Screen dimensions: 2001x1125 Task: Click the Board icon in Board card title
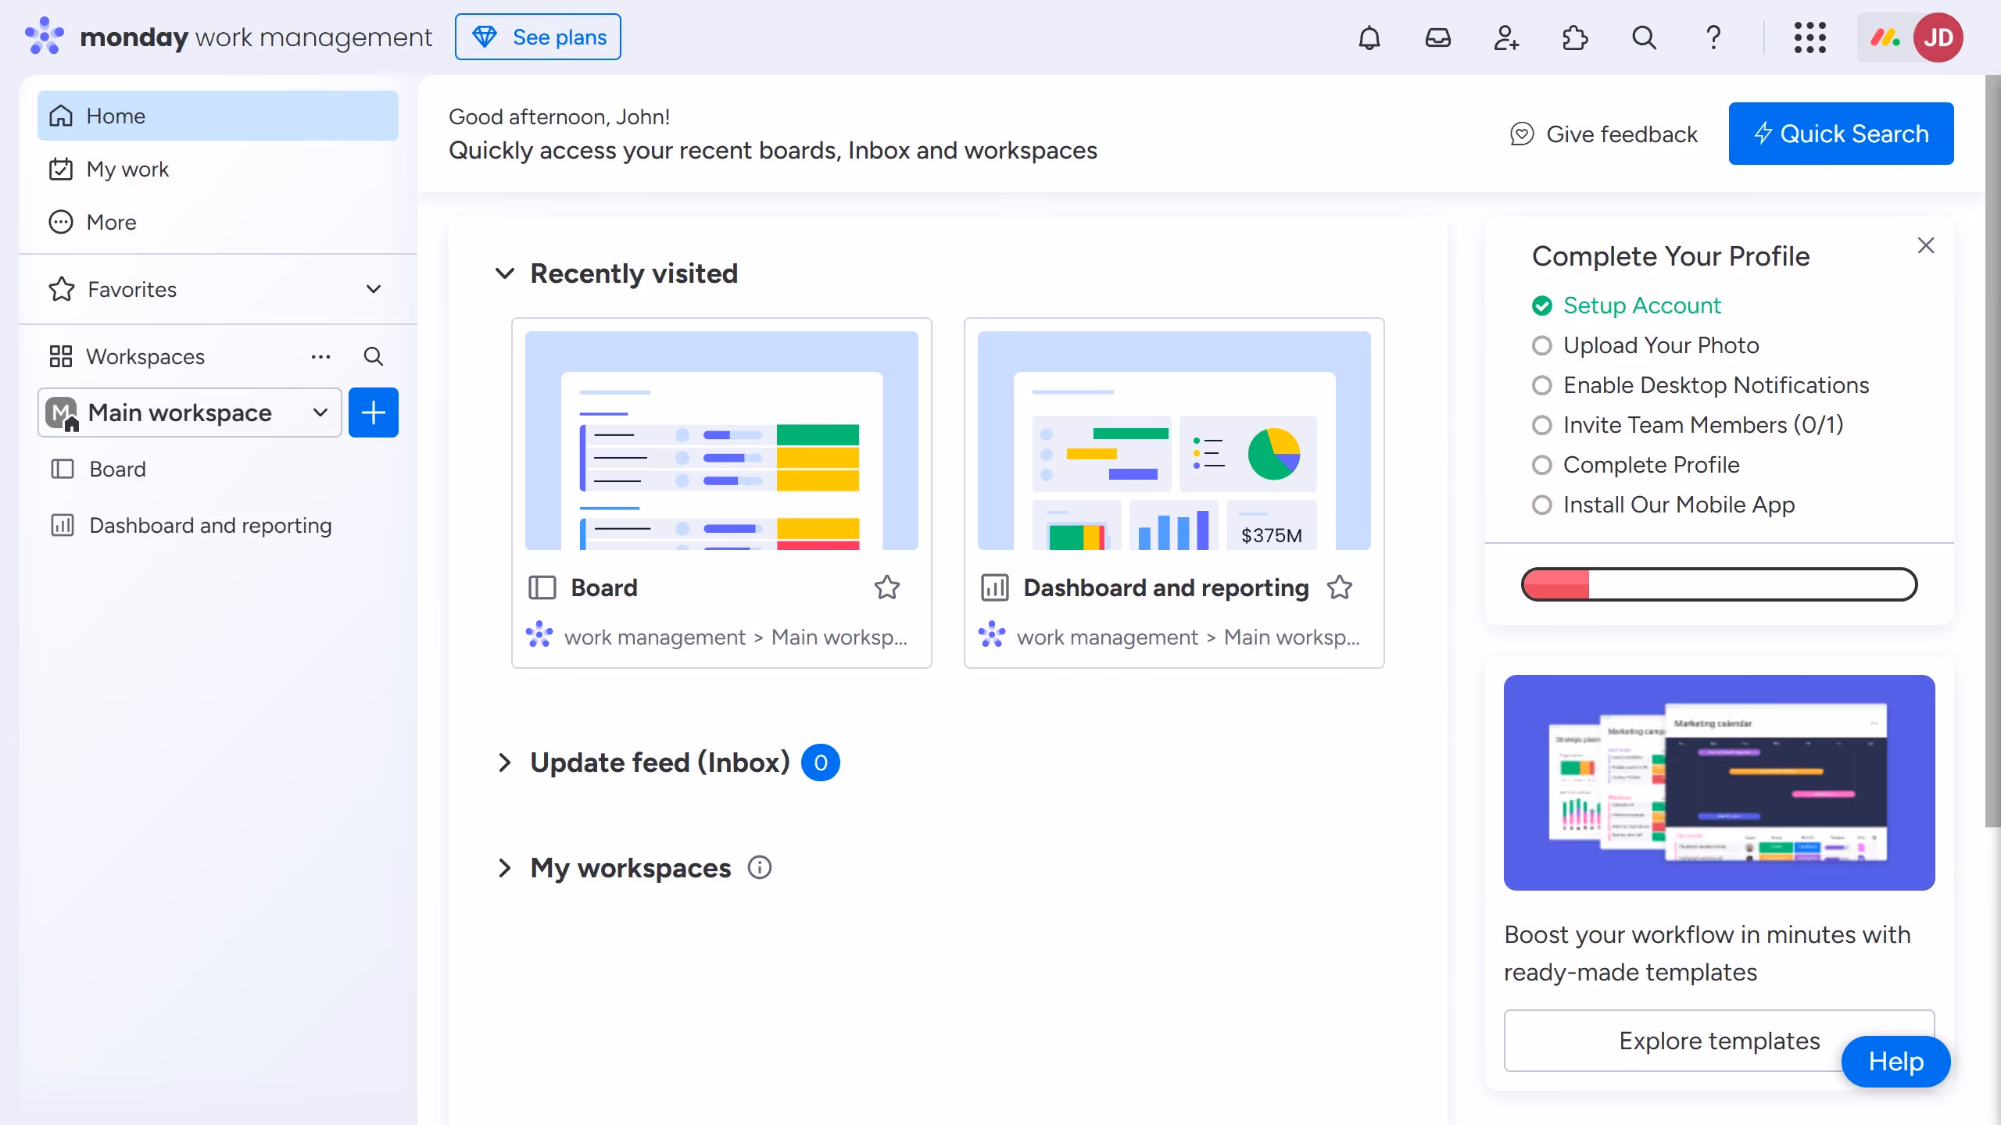[542, 587]
